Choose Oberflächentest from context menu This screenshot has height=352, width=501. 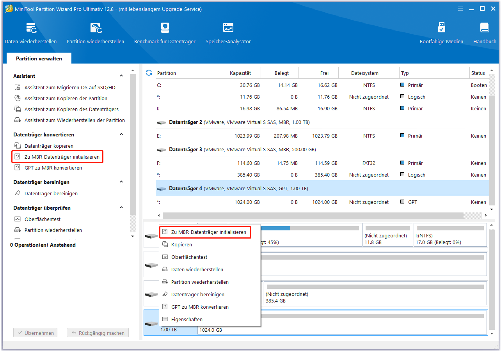coord(210,257)
